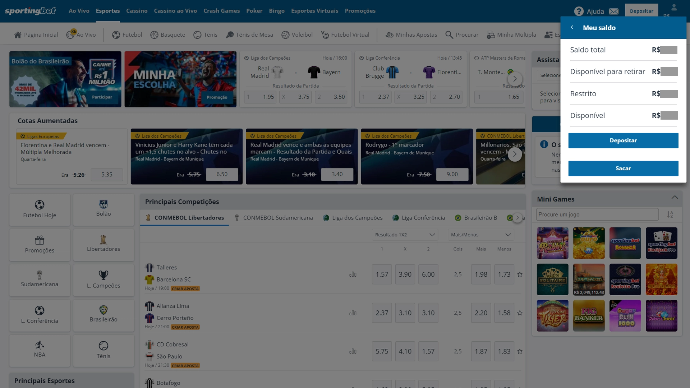
Task: Go to the Sportingbet logo home
Action: 30,11
